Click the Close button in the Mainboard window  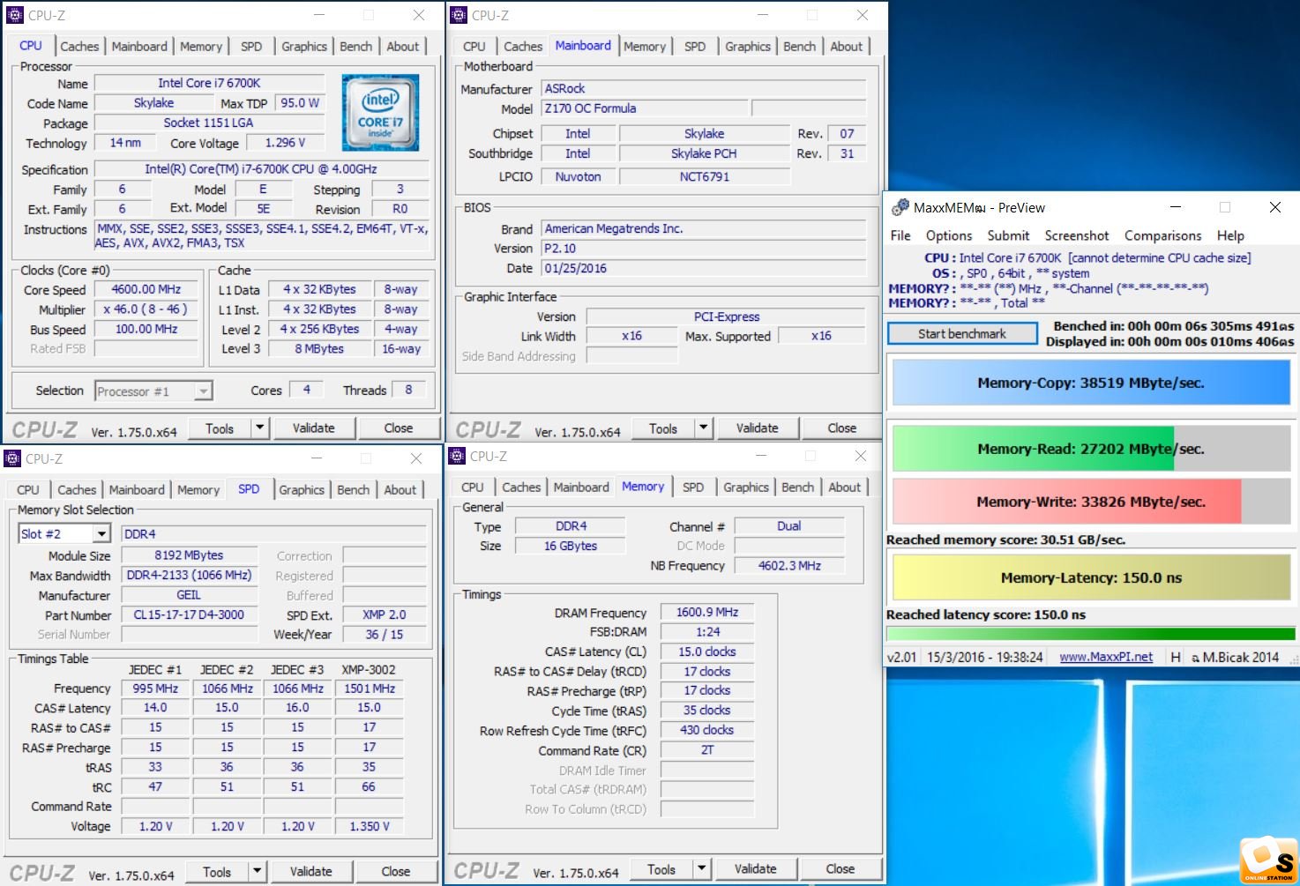[x=842, y=428]
